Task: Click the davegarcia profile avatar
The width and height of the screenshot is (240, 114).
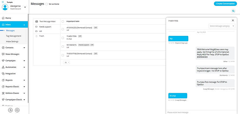Action: [x=5, y=7]
